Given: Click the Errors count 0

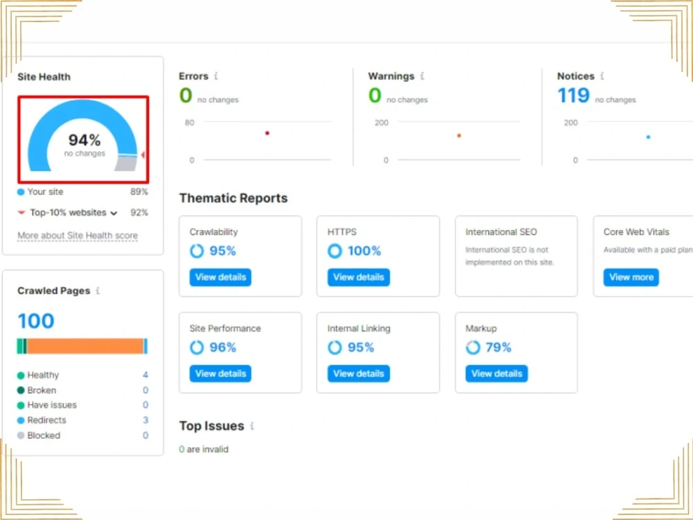Looking at the screenshot, I should click(186, 96).
